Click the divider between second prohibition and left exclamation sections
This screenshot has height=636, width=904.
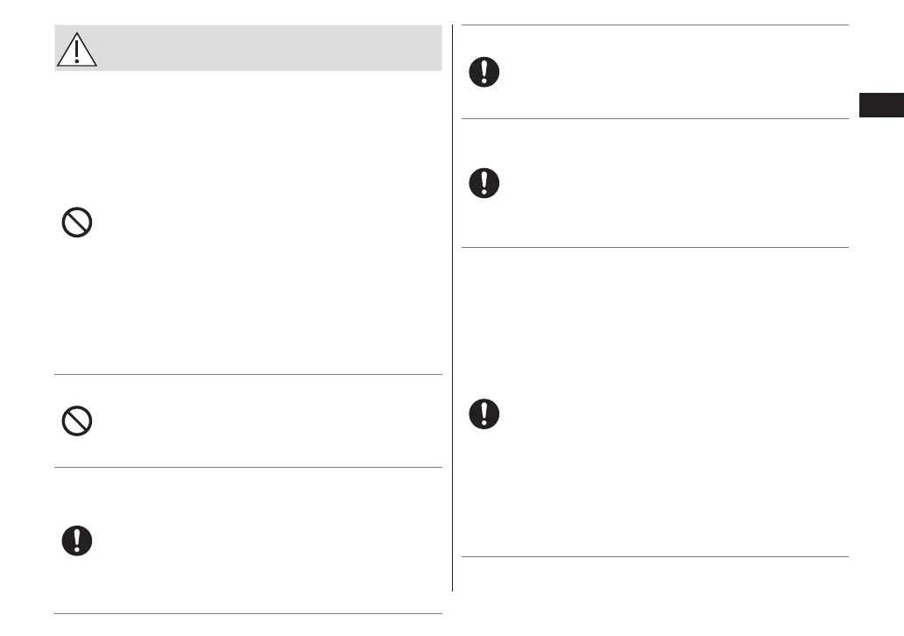click(248, 467)
